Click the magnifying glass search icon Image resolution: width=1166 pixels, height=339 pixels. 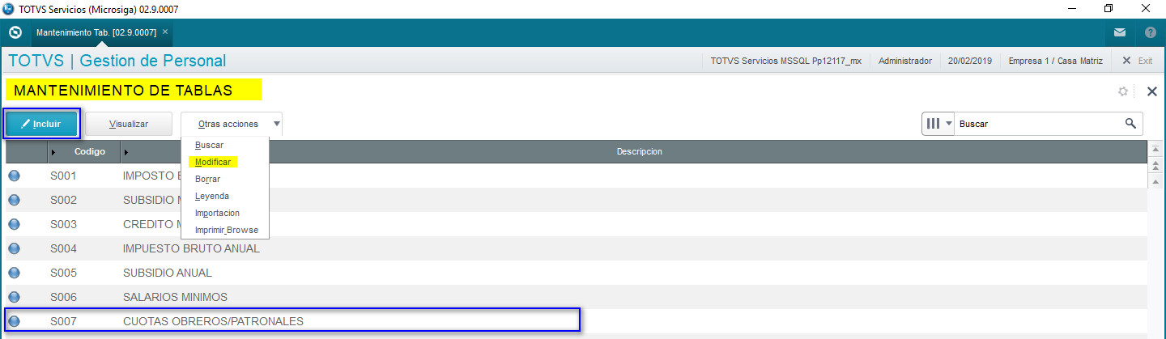1130,124
